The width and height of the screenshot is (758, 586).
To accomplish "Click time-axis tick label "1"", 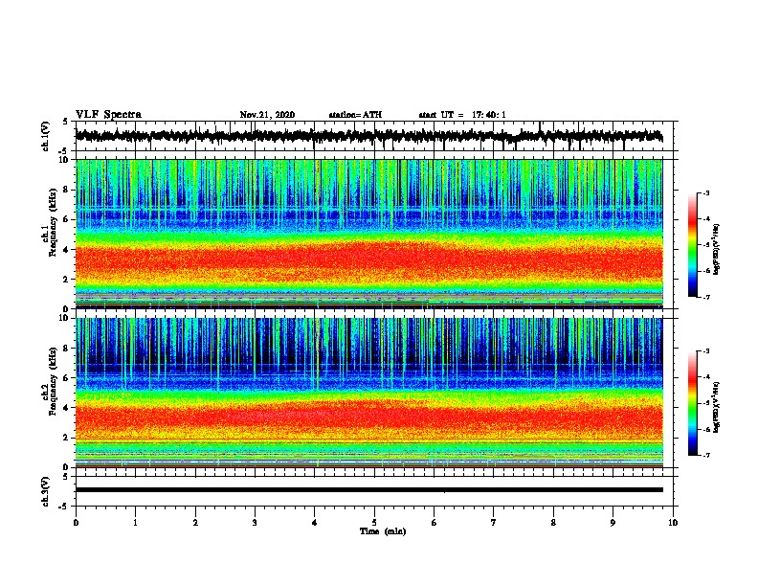I will [x=135, y=522].
